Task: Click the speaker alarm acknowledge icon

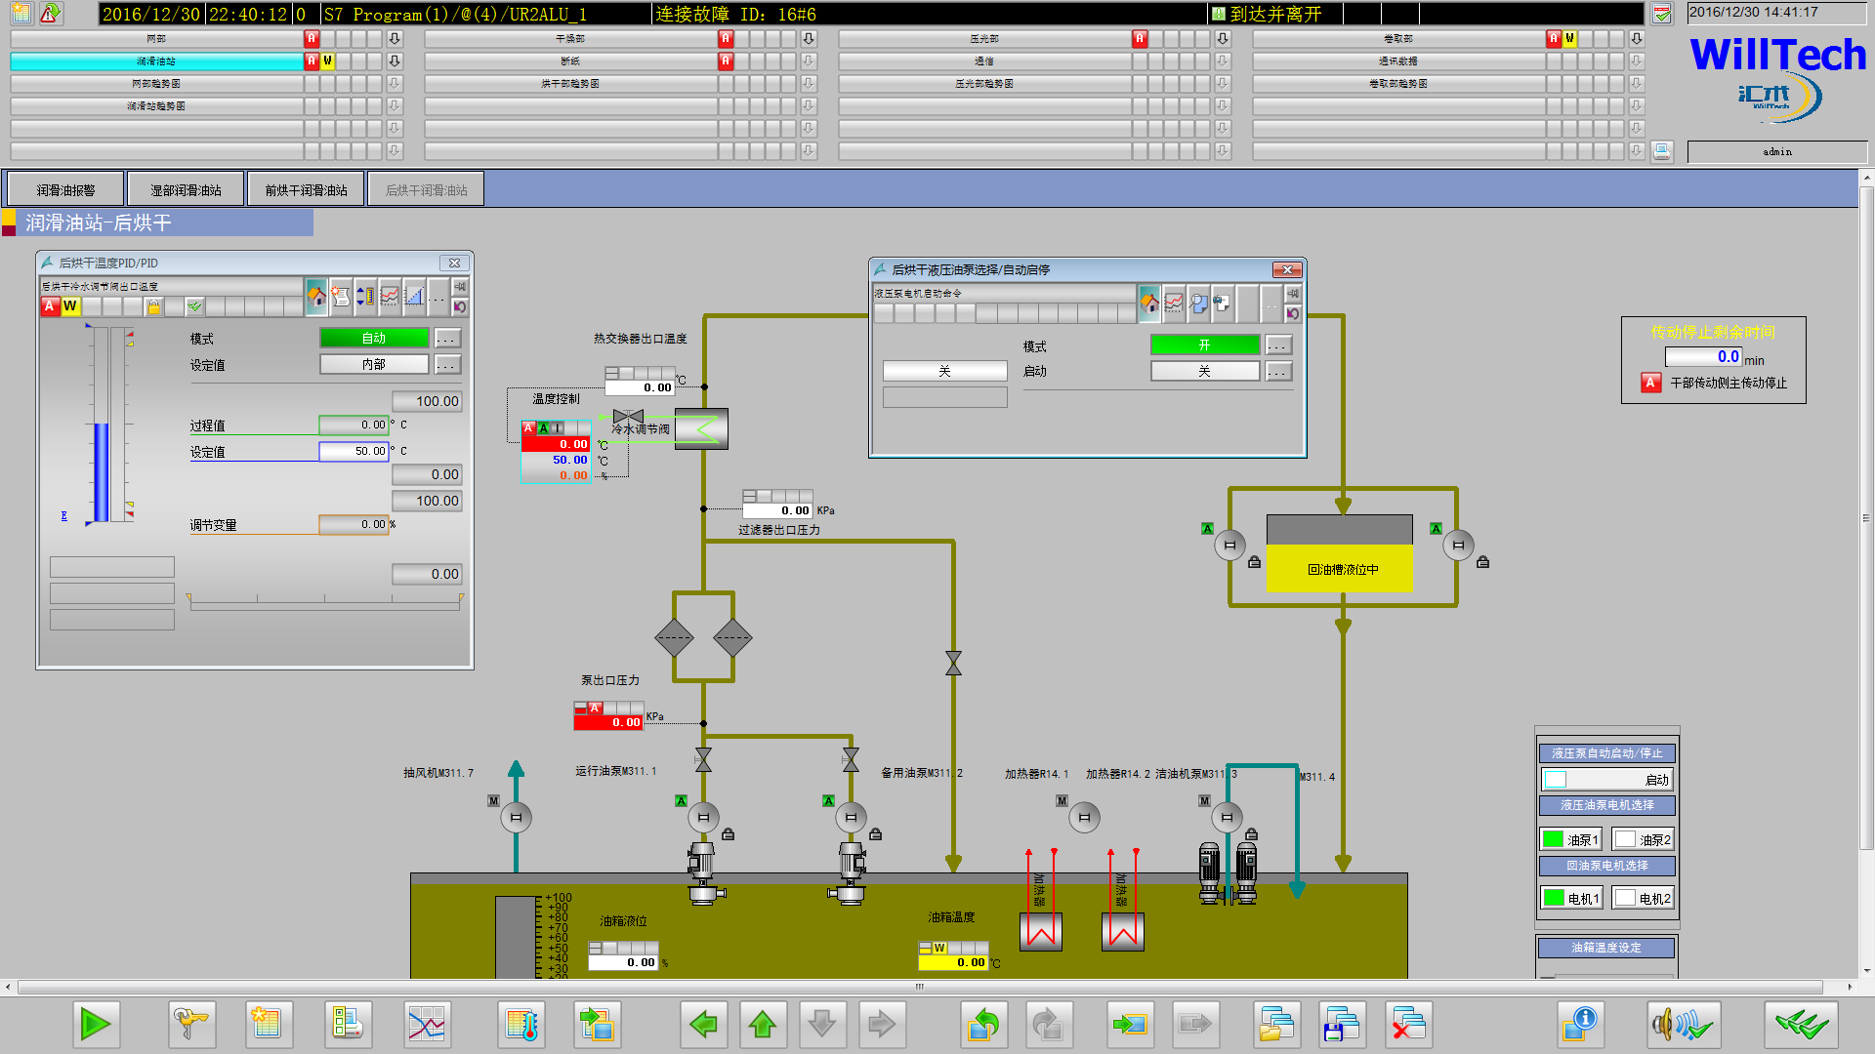Action: click(1683, 1024)
